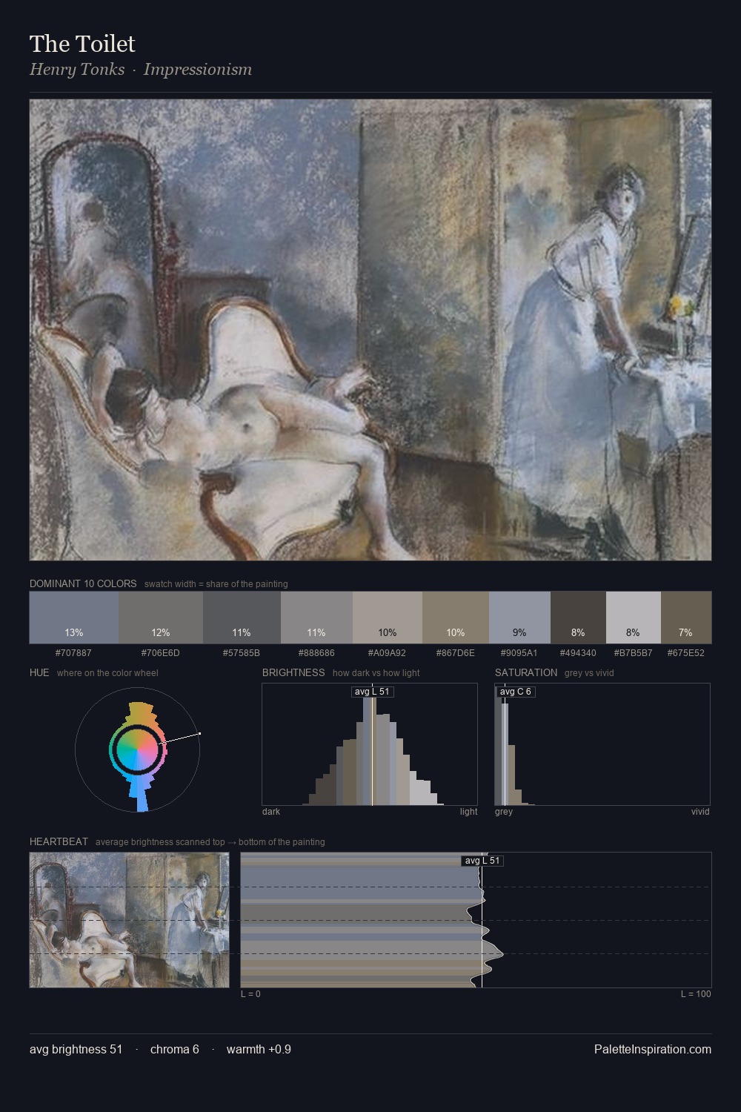741x1112 pixels.
Task: Select the #A09A92 swatch
Action: click(x=388, y=617)
